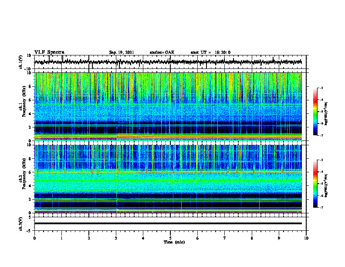The width and height of the screenshot is (345, 267).
Task: Click the ch.2 spectrogram color bar
Action: 315,184
